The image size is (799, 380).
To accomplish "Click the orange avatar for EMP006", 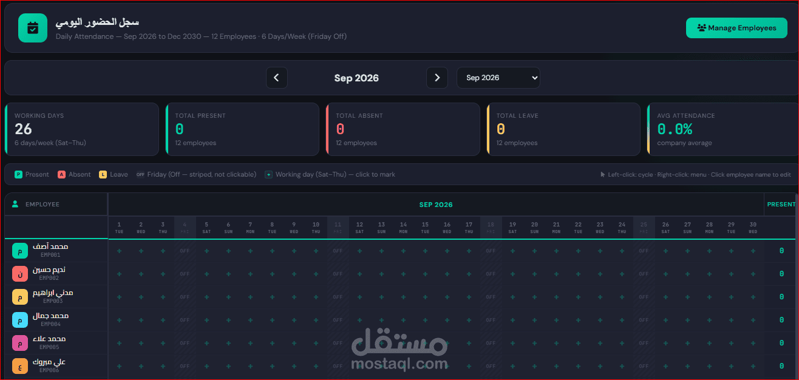I will tap(20, 366).
